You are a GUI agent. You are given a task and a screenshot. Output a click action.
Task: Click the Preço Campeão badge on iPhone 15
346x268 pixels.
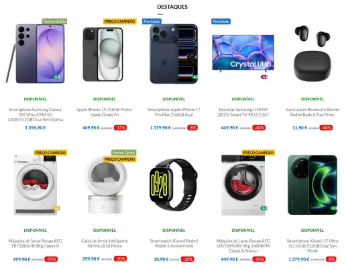tap(119, 21)
